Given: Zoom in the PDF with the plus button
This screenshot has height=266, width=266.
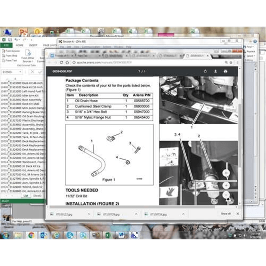Looking at the screenshot, I should point(226,186).
